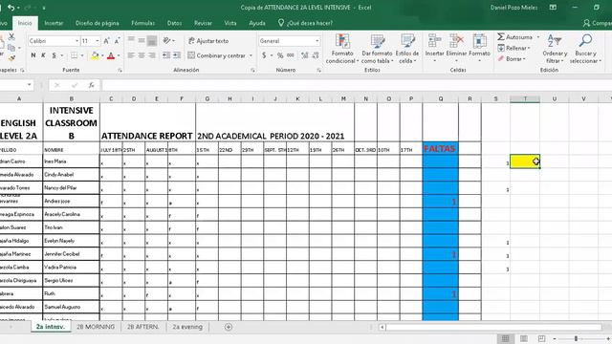Open Ordenar y filtrar menu
Image resolution: width=612 pixels, height=344 pixels.
pyautogui.click(x=555, y=49)
